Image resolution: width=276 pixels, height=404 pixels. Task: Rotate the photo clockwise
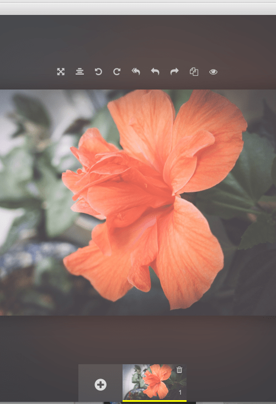coord(117,72)
